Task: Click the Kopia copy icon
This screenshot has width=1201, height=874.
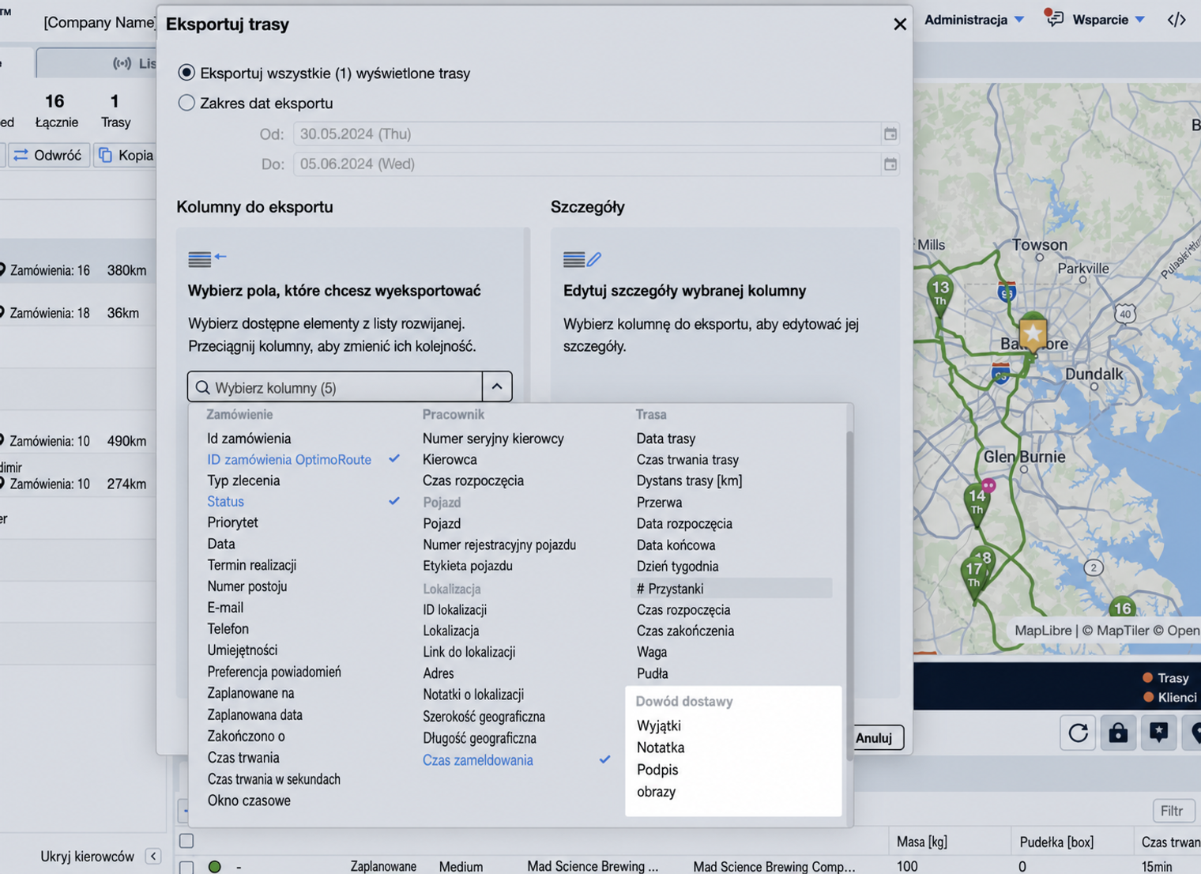Action: pyautogui.click(x=105, y=155)
